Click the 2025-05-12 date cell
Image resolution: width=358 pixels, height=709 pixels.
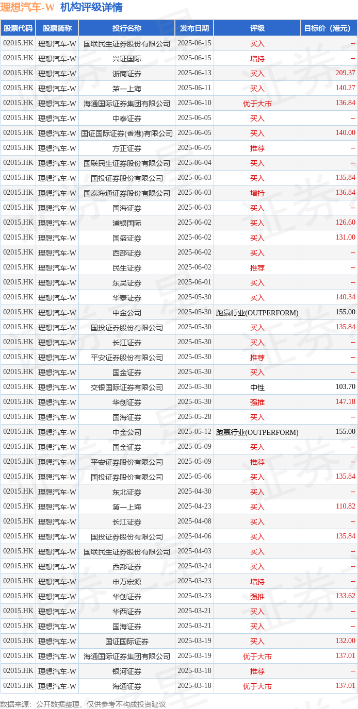click(x=194, y=432)
